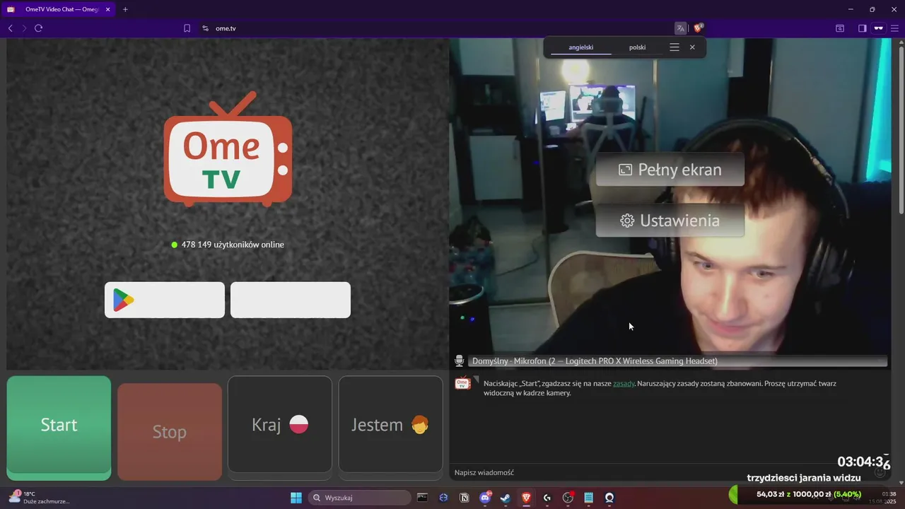The image size is (905, 509).
Task: Click the OmeTV television logo
Action: click(x=228, y=149)
